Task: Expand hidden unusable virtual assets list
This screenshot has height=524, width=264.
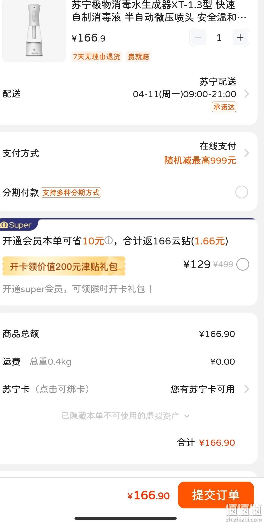Action: [125, 416]
